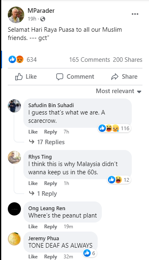Click the Comment speech bubble button

tap(75, 77)
